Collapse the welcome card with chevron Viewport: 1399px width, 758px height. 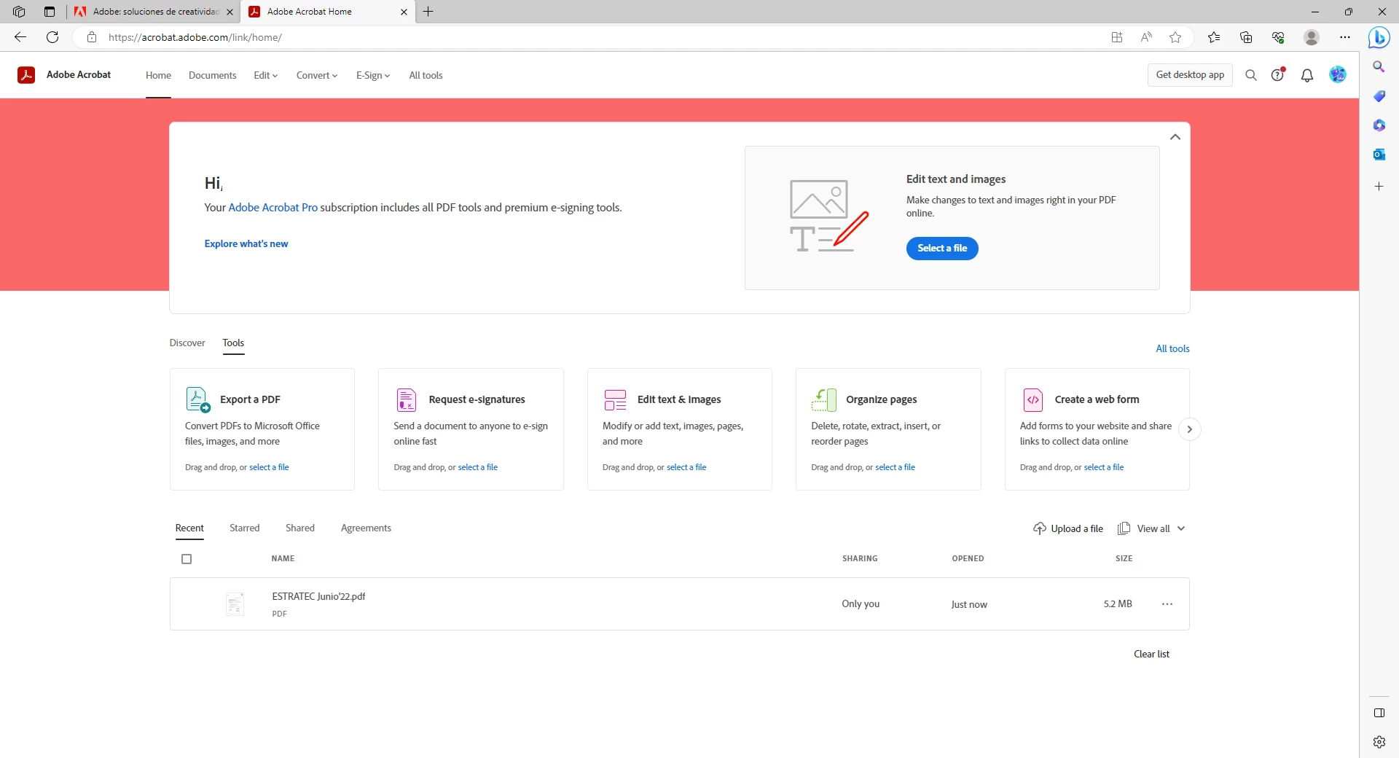click(x=1175, y=137)
